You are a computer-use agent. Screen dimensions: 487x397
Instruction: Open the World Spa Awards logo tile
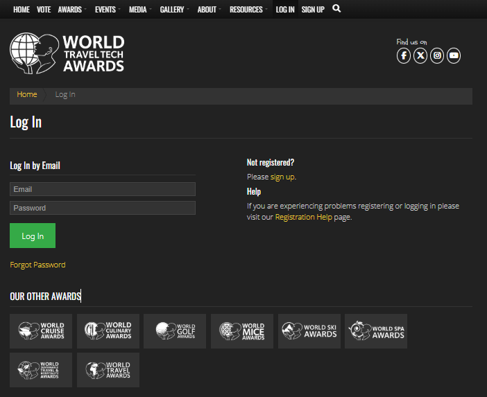pyautogui.click(x=376, y=331)
